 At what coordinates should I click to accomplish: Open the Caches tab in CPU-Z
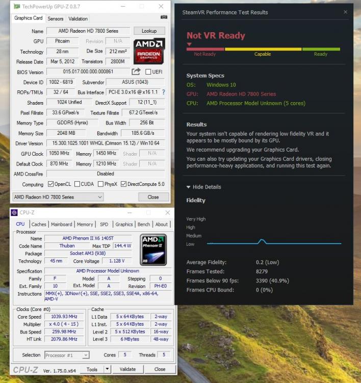click(x=39, y=224)
